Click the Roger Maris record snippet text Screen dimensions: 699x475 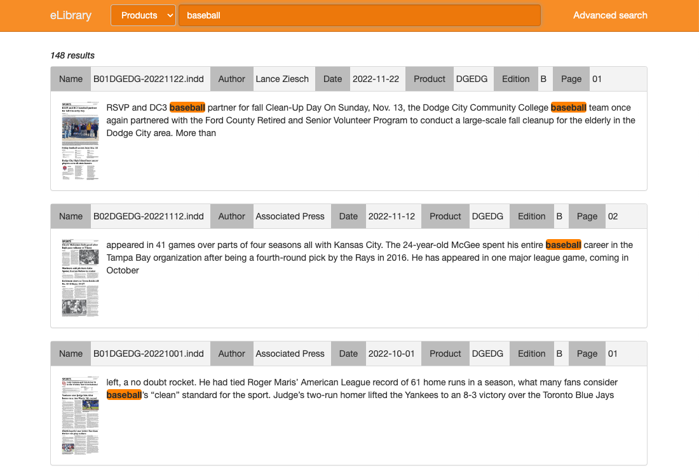point(362,389)
